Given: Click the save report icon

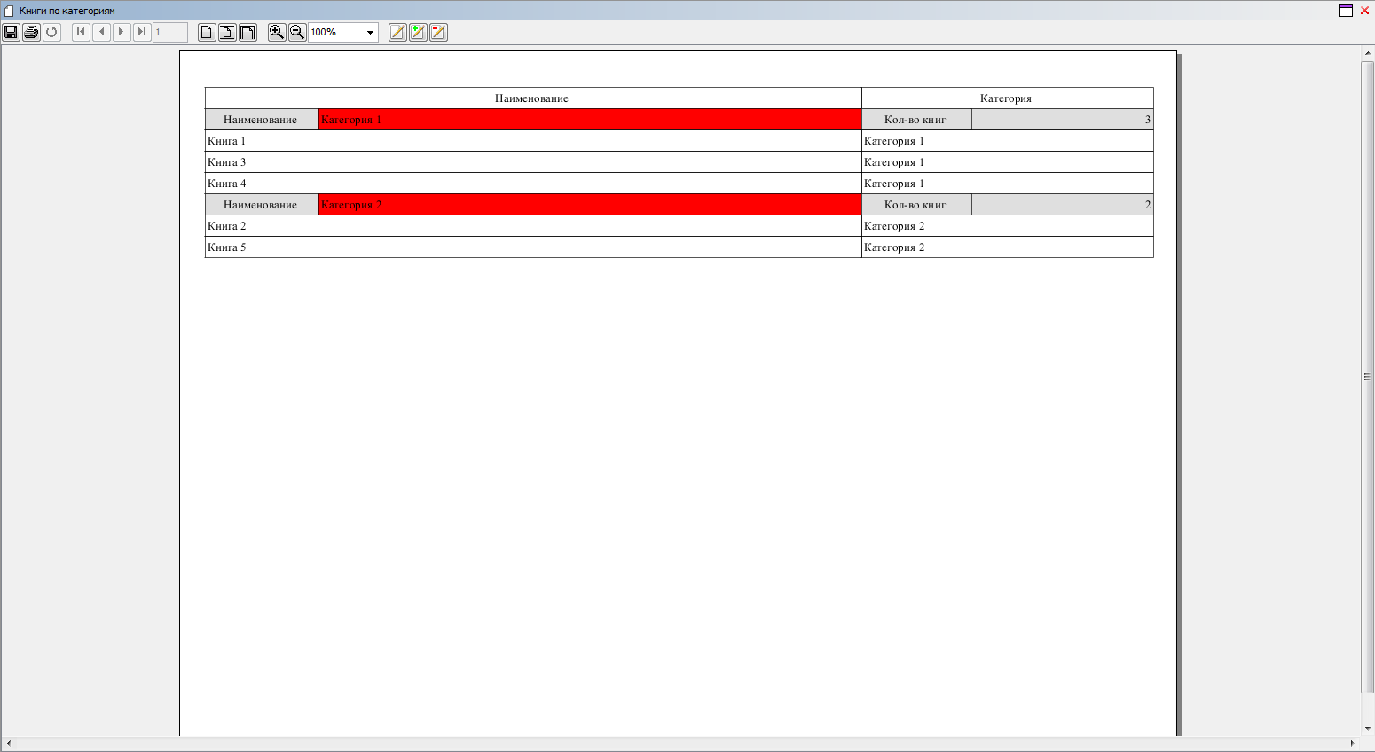Looking at the screenshot, I should pyautogui.click(x=11, y=33).
